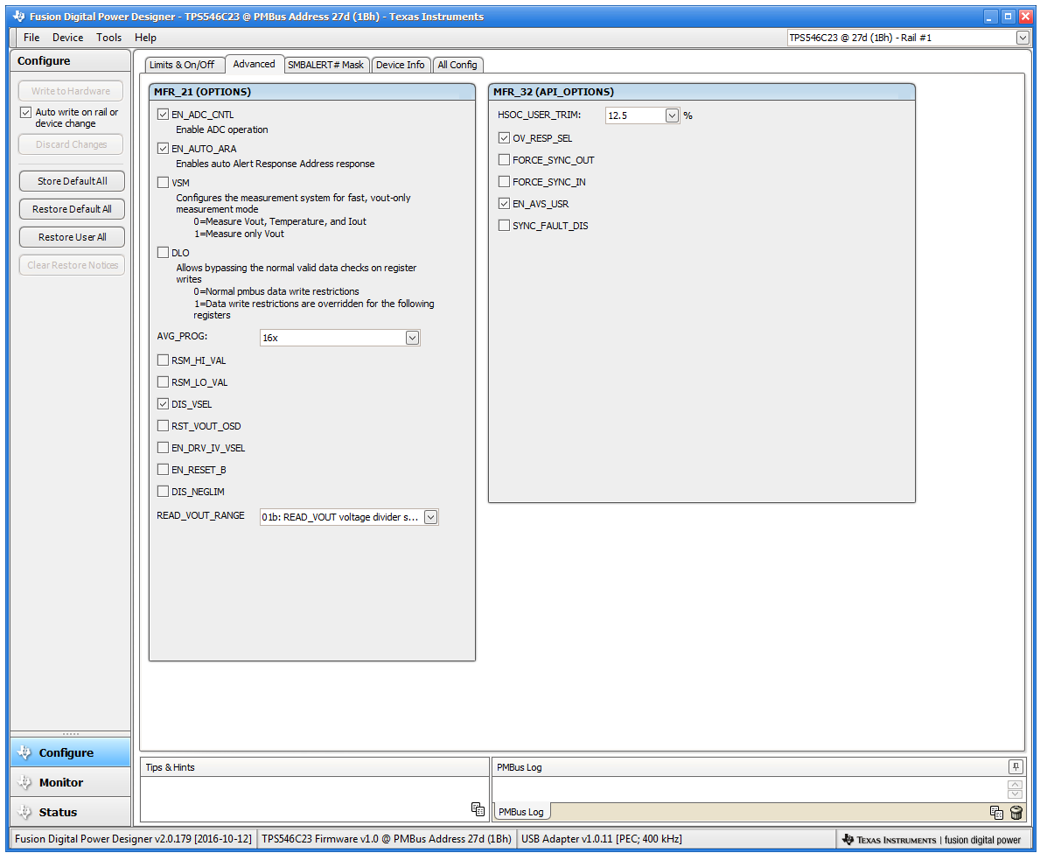1040x860 pixels.
Task: Open the AVG_PROG dropdown showing 16x
Action: [411, 337]
